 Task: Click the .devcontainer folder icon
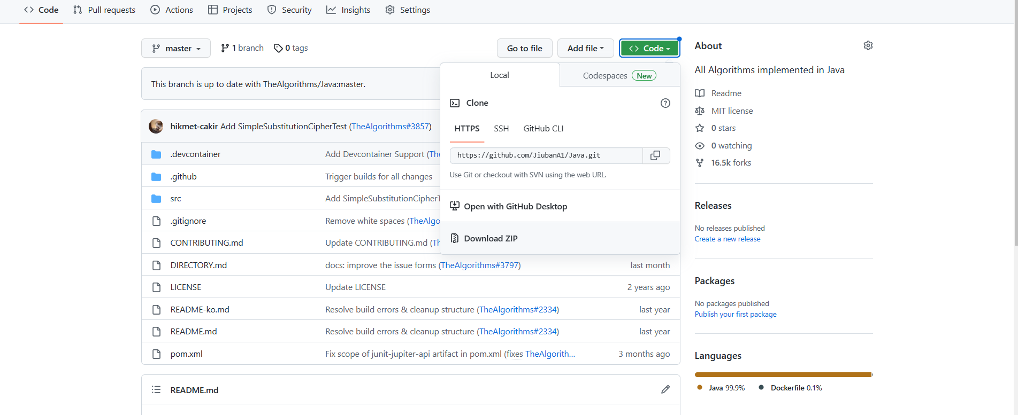[156, 154]
